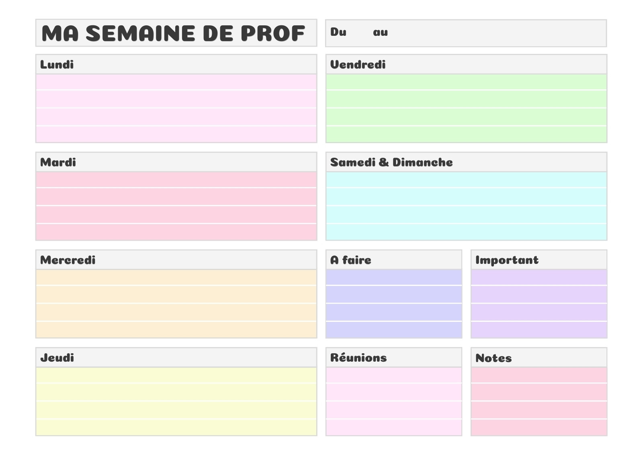
Task: Select the yellow Jeudi writing area
Action: (x=176, y=401)
